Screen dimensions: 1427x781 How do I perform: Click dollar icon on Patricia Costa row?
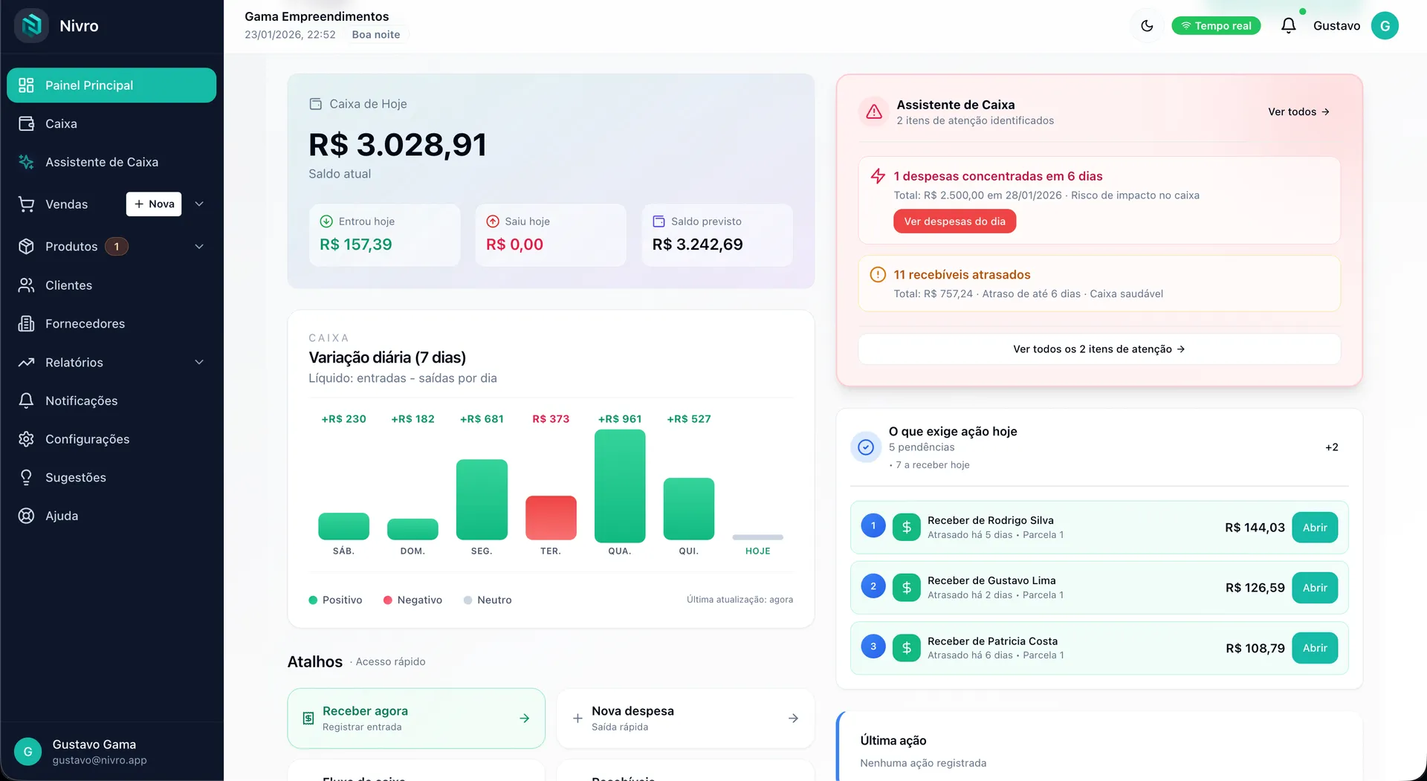[906, 648]
